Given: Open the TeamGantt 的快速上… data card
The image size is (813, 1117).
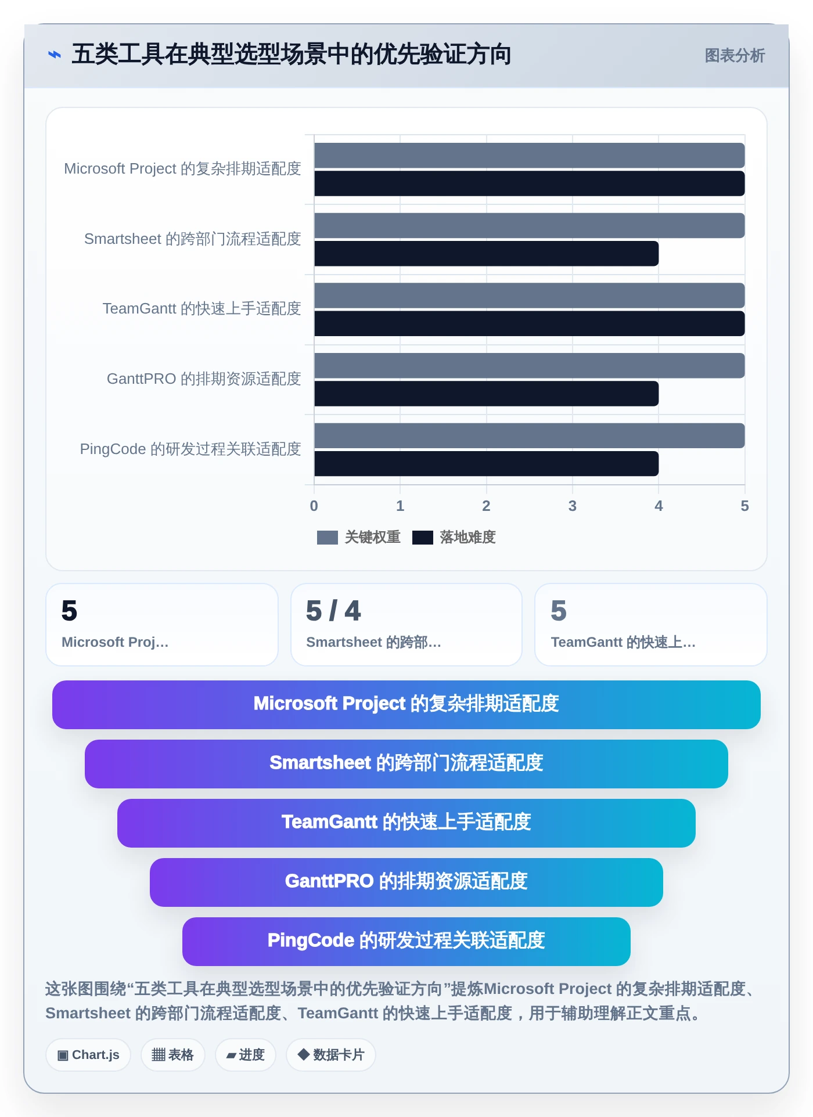Looking at the screenshot, I should coord(651,625).
